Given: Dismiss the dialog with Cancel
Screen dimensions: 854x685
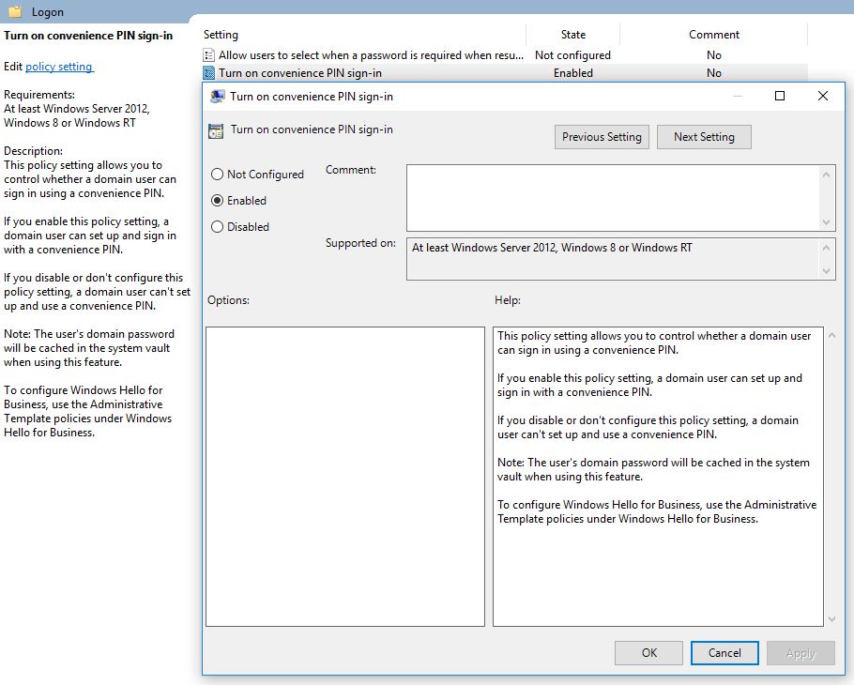Looking at the screenshot, I should tap(724, 653).
